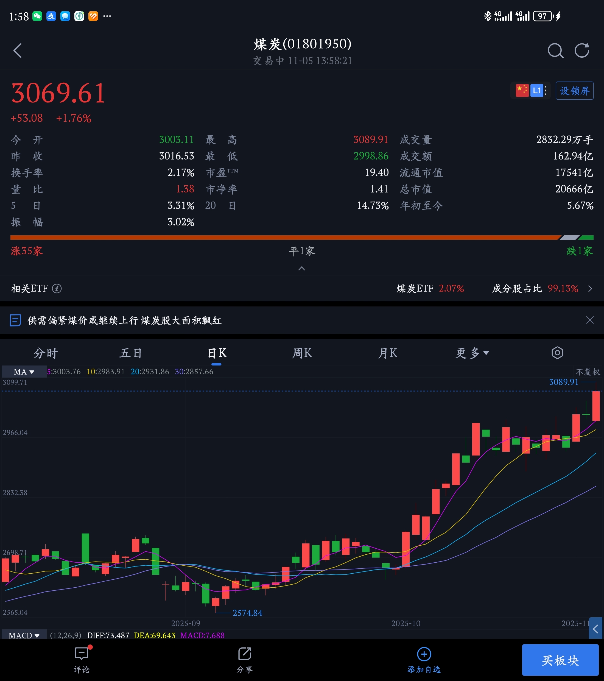The height and width of the screenshot is (681, 604).
Task: Open the news headline document icon
Action: (x=15, y=320)
